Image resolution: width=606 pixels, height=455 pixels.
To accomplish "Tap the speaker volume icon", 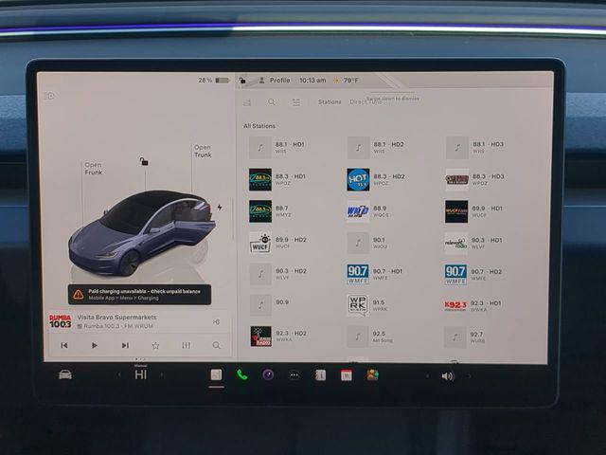I will coord(448,376).
